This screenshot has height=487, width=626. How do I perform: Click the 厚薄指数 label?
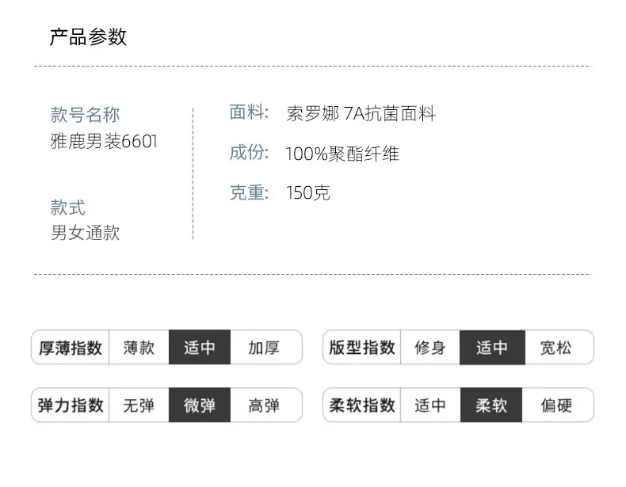click(71, 348)
